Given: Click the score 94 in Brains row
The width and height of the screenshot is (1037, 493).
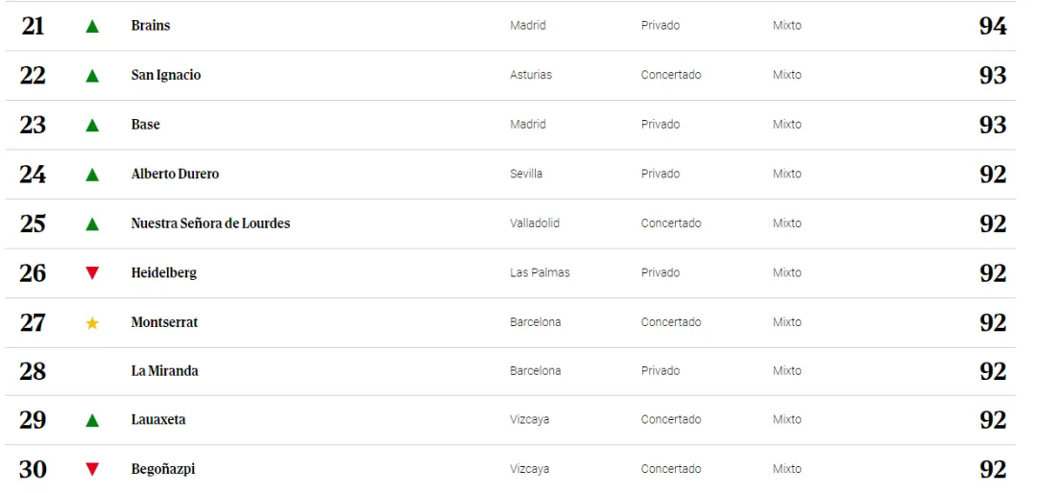Looking at the screenshot, I should coord(993,26).
